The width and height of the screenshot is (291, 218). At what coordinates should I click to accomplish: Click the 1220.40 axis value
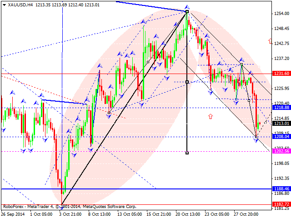pyautogui.click(x=282, y=103)
